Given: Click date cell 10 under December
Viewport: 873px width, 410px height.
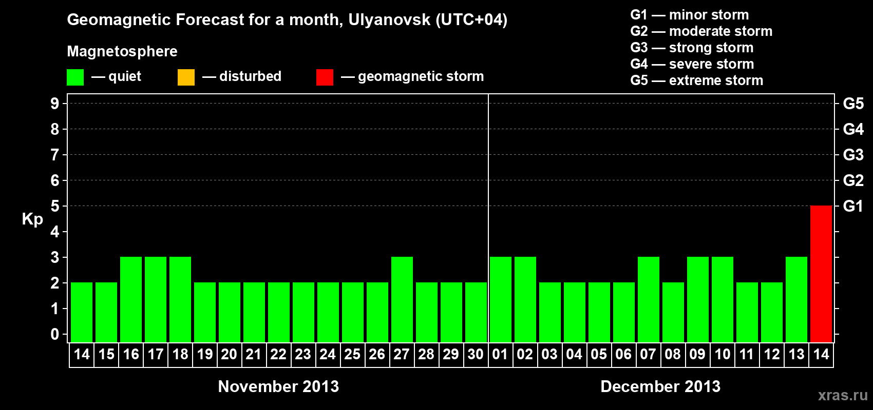Looking at the screenshot, I should [723, 355].
